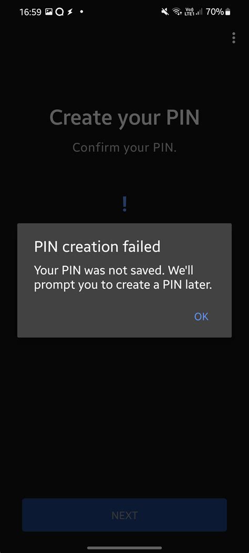Tap the PIN creation failed dialog title
The height and width of the screenshot is (553, 249).
pos(97,246)
